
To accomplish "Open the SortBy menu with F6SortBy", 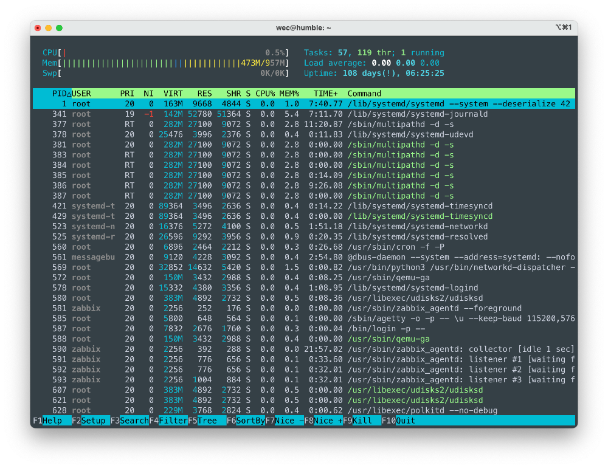I will click(x=246, y=420).
